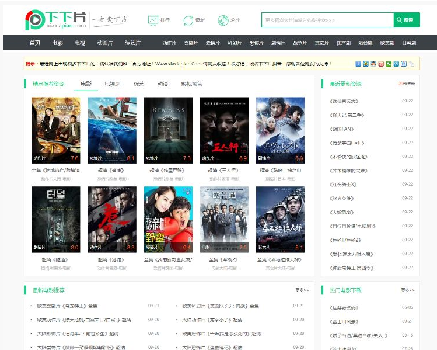Select the 恐怖片 genre link
The width and height of the screenshot is (437, 350).
[x=256, y=43]
